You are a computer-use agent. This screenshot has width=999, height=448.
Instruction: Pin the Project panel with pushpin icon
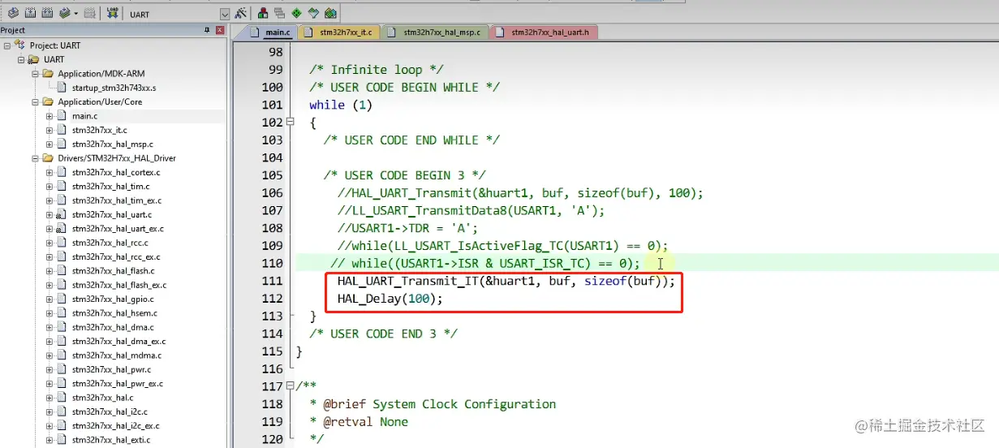207,30
